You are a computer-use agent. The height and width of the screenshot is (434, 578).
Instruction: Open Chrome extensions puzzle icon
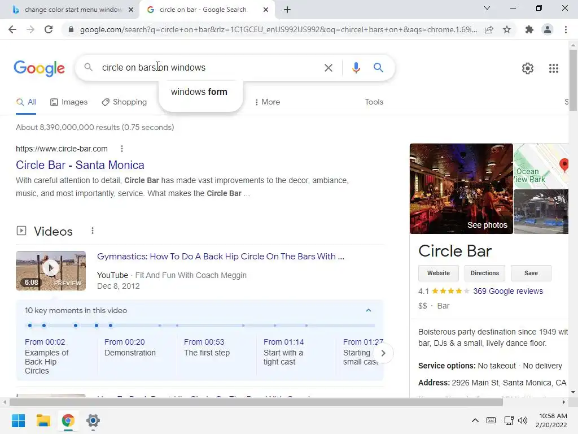pyautogui.click(x=529, y=29)
